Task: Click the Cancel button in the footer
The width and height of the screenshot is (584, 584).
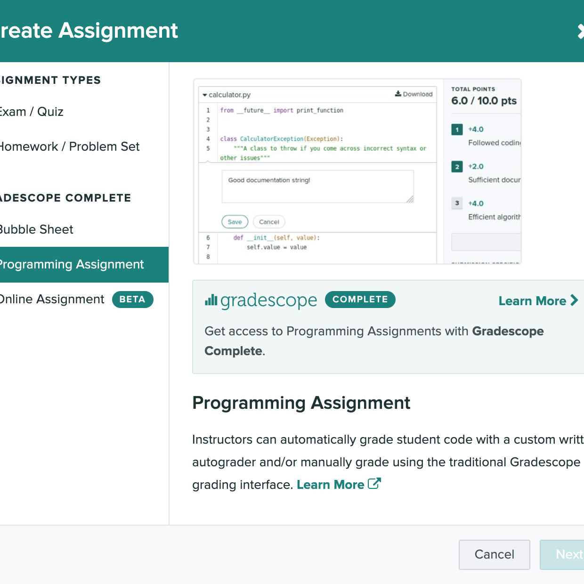Action: (x=495, y=554)
